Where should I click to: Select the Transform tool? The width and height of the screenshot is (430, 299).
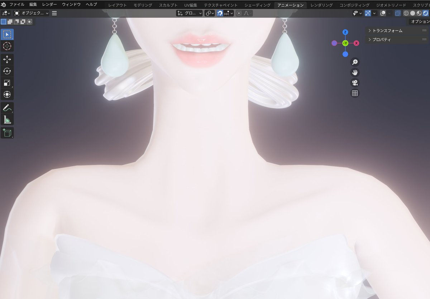[x=7, y=94]
